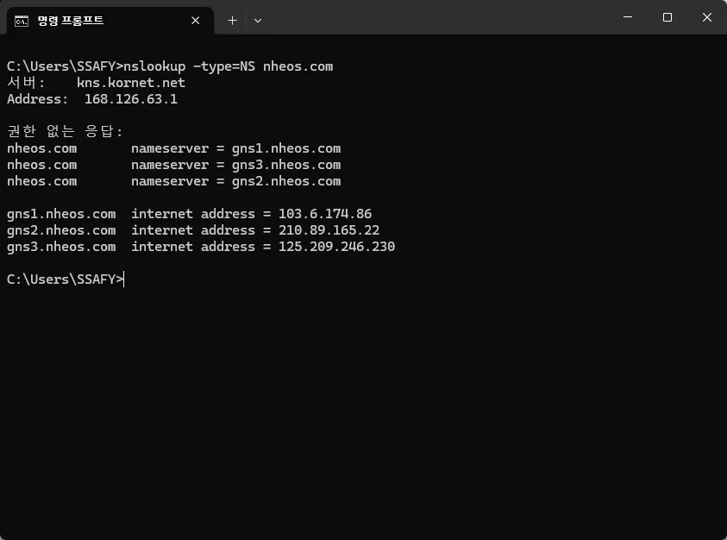727x540 pixels.
Task: Open a new tab with the plus icon
Action: pos(232,21)
